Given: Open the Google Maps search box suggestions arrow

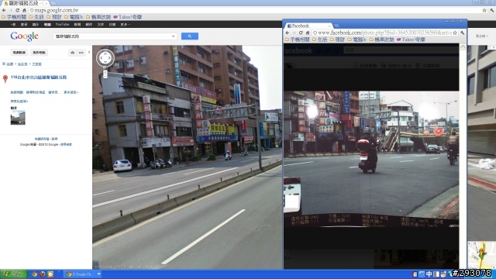Looking at the screenshot, I should [x=173, y=36].
